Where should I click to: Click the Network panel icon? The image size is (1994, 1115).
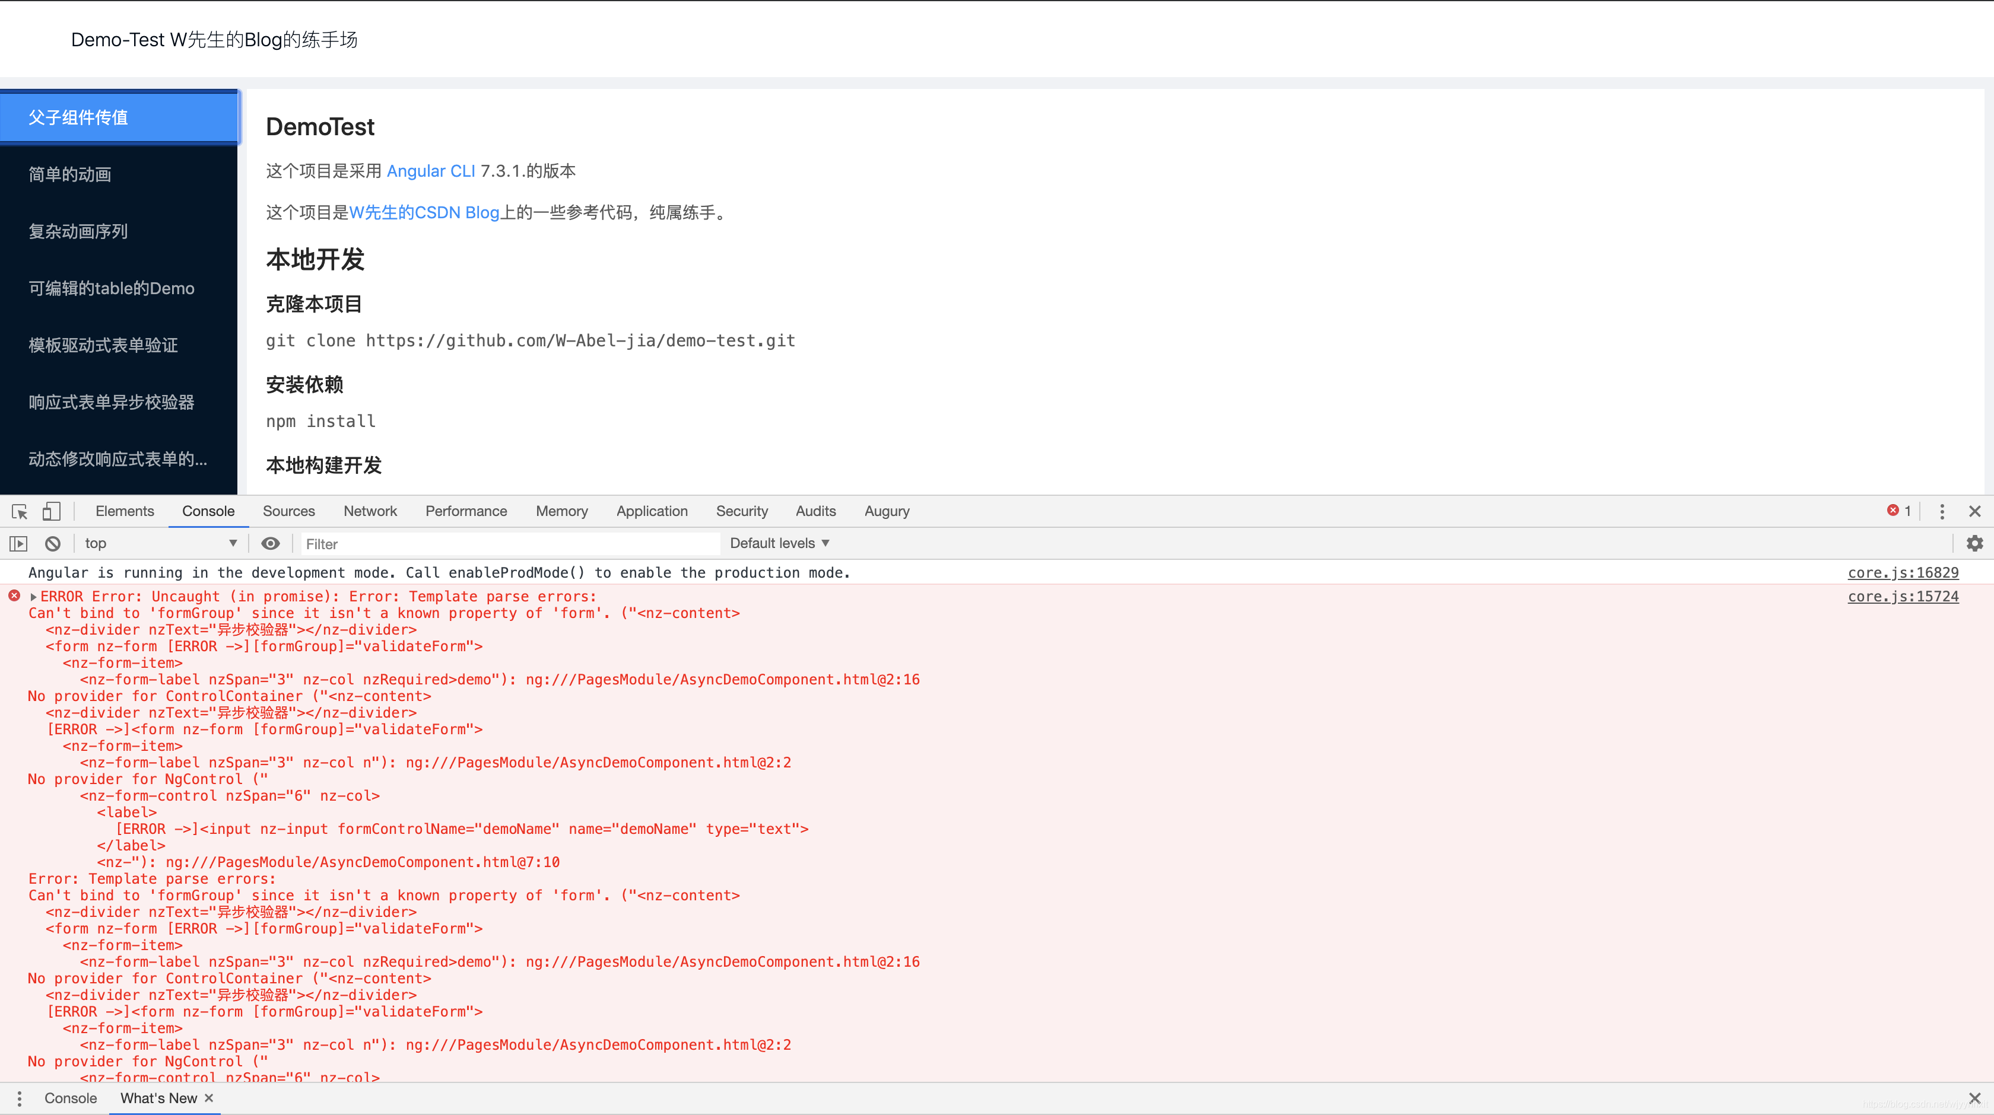370,510
